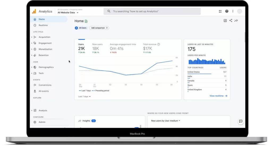This screenshot has width=272, height=146.
Task: Click the United States country row
Action: 207,72
